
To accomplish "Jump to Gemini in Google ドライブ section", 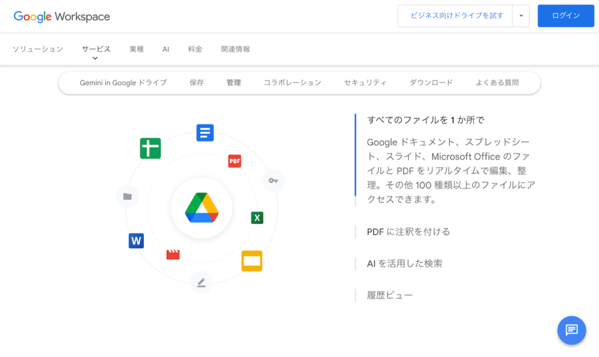I will coord(123,83).
